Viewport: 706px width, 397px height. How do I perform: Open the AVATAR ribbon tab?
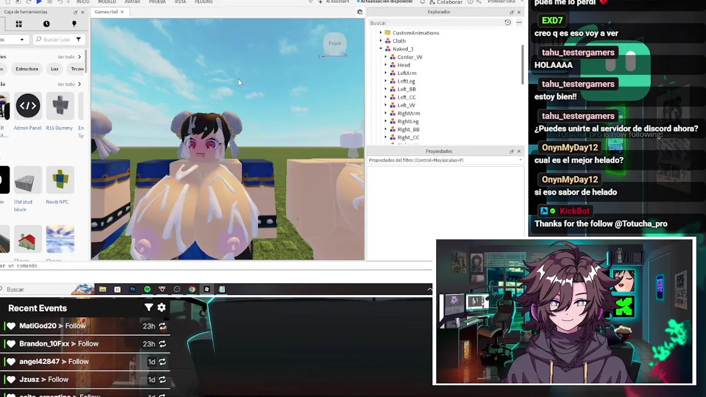132,2
